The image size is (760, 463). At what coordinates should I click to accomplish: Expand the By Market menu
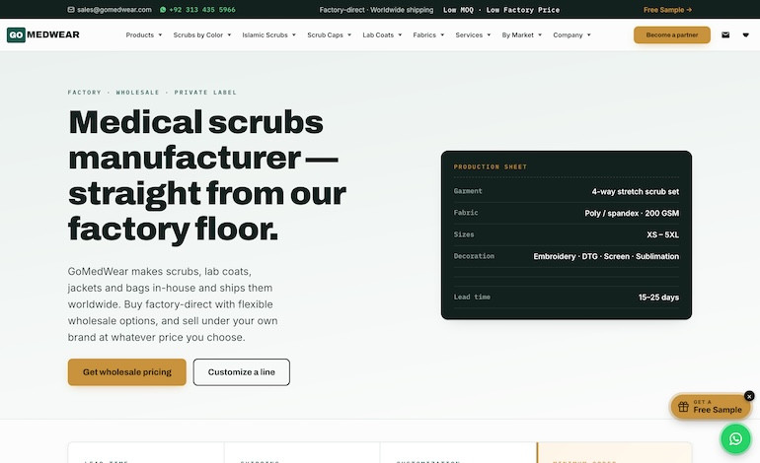(x=522, y=34)
